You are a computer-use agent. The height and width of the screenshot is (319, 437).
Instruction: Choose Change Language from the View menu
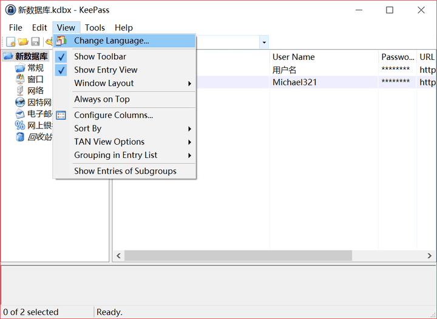pyautogui.click(x=112, y=41)
